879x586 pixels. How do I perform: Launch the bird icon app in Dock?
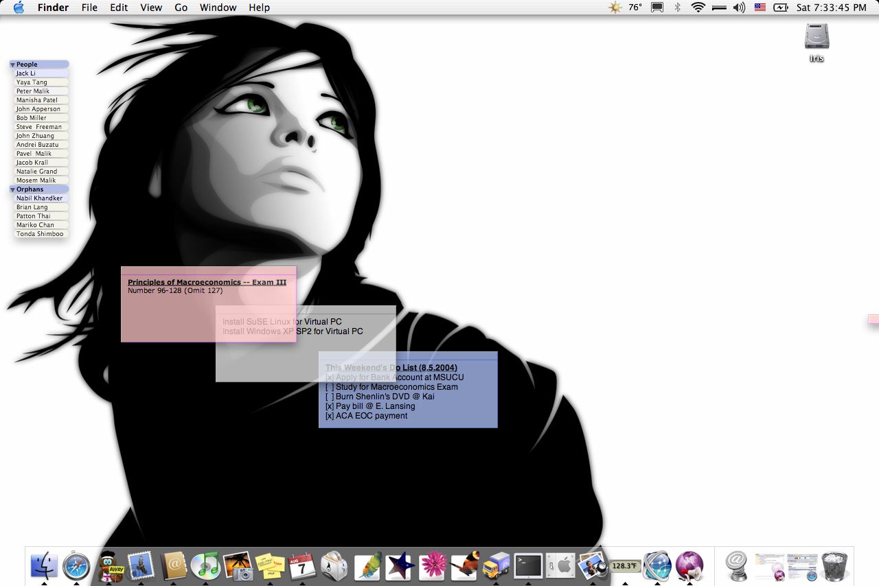(464, 566)
